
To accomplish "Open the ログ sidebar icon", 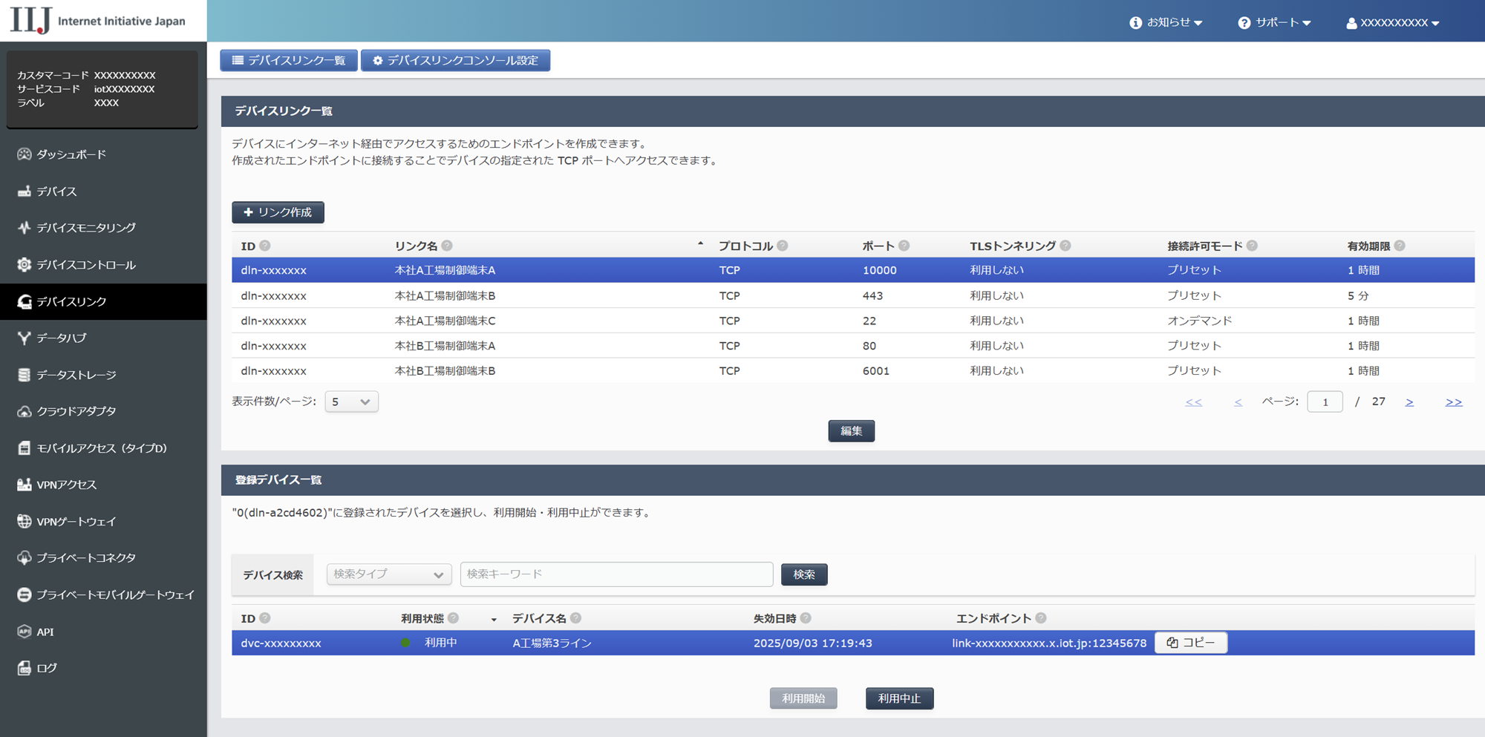I will point(25,668).
